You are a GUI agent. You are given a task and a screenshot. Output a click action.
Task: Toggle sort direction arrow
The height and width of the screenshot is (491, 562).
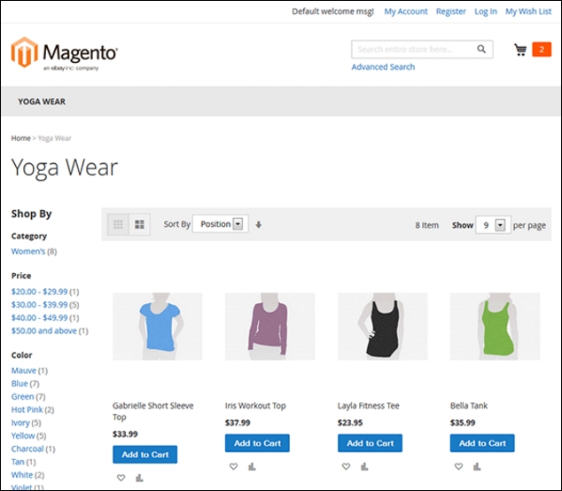[259, 225]
